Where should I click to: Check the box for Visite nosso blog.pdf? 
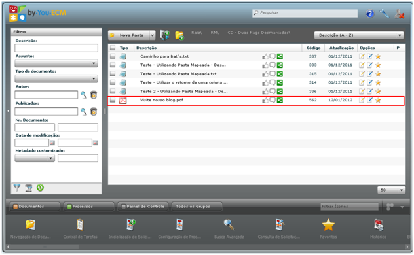click(113, 100)
